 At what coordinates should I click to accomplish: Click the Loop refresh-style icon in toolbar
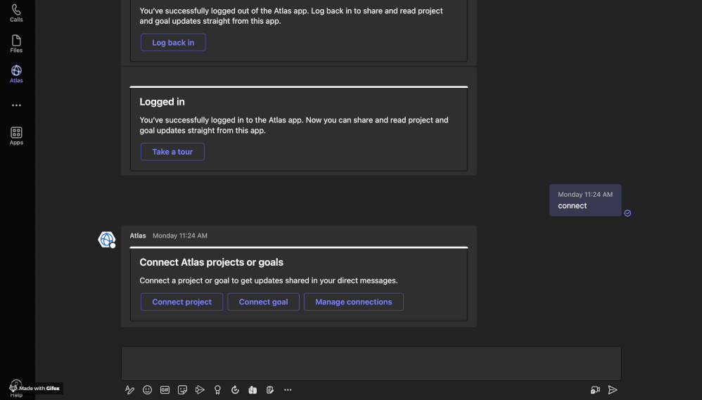(235, 390)
